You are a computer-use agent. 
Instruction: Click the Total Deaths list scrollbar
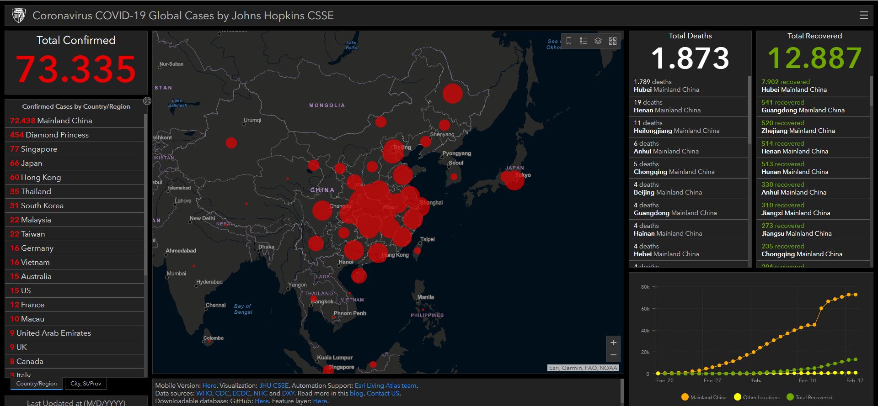point(750,110)
